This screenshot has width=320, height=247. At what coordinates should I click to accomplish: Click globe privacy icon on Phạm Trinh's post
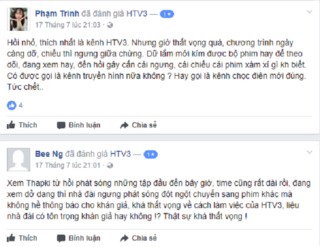click(x=110, y=25)
